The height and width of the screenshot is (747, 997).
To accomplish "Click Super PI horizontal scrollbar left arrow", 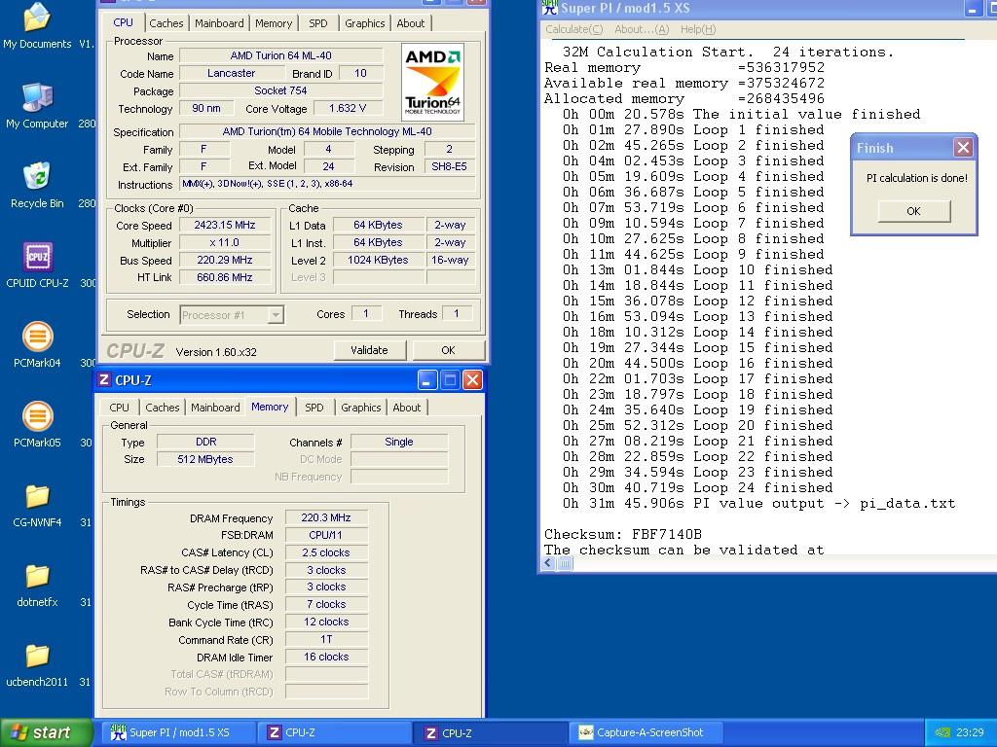I will [x=549, y=563].
